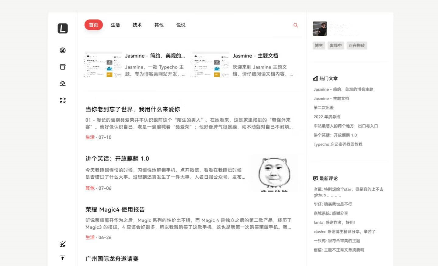438x266 pixels.
Task: Click the 正在搬砖 status tag
Action: point(357,45)
